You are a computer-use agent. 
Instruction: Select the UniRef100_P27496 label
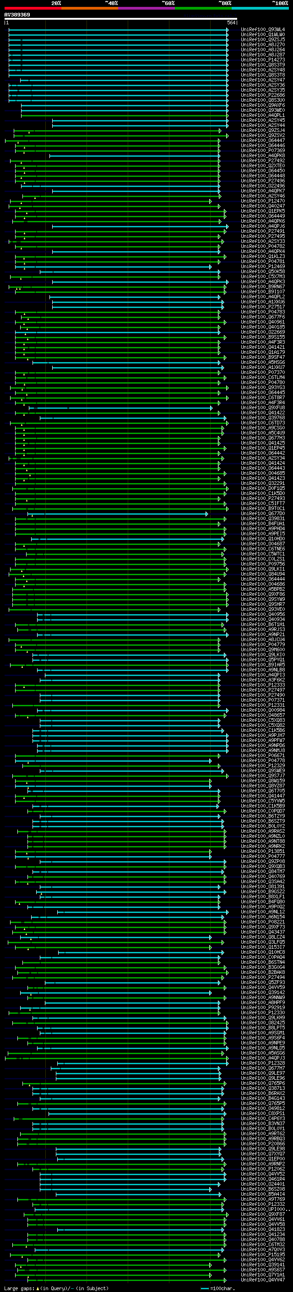tap(263, 181)
